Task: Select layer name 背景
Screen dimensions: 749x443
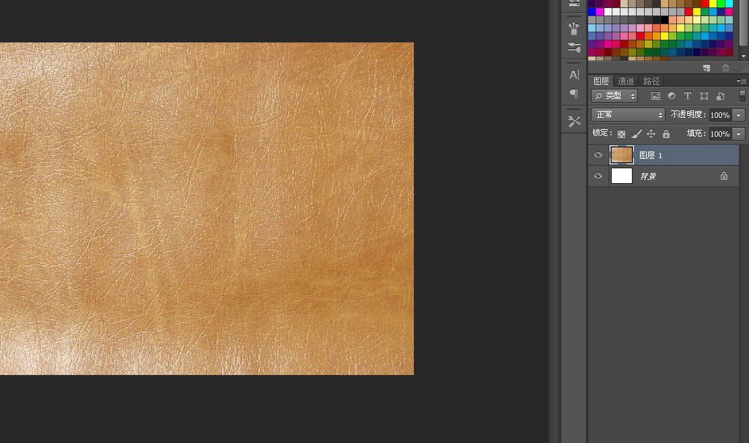Action: pos(648,176)
